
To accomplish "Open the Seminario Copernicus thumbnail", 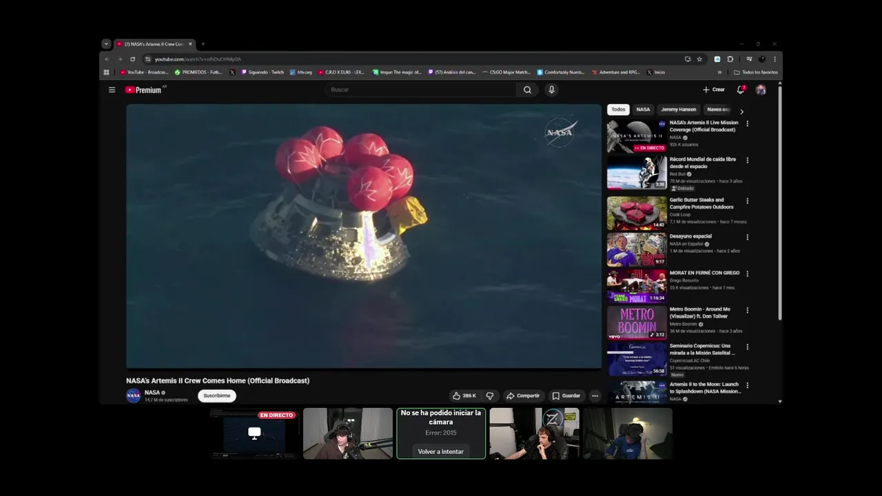I will (637, 359).
